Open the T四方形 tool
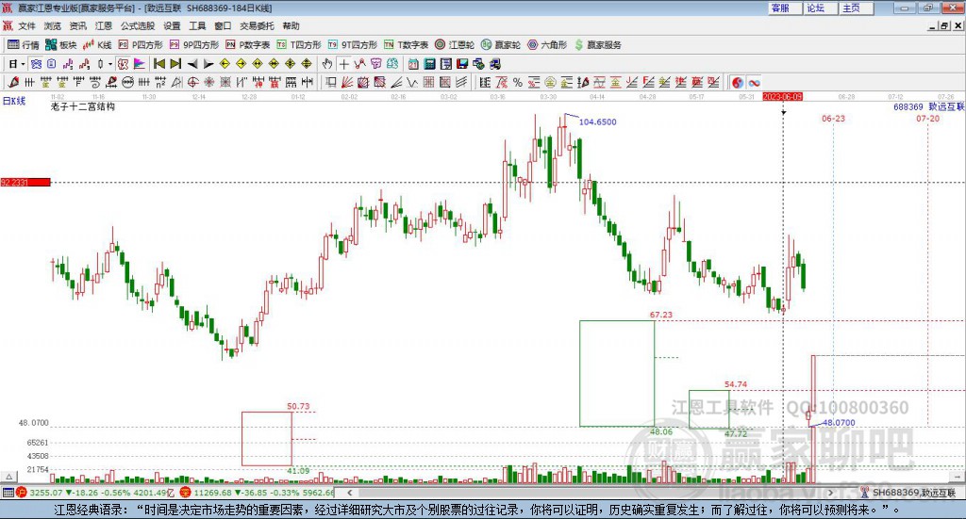966x519 pixels. click(x=299, y=45)
